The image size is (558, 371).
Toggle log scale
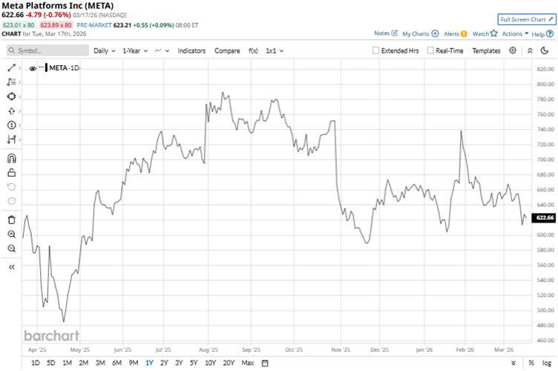(x=546, y=363)
